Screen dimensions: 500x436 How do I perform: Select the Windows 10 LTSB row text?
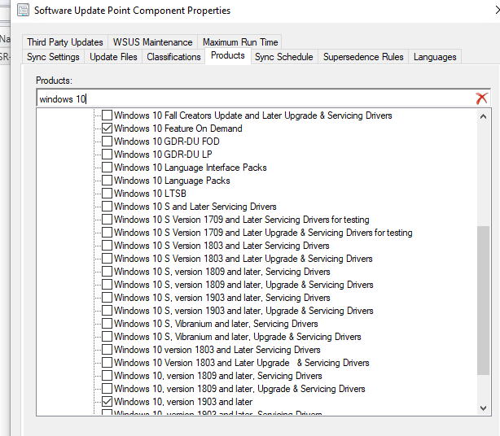tap(150, 194)
